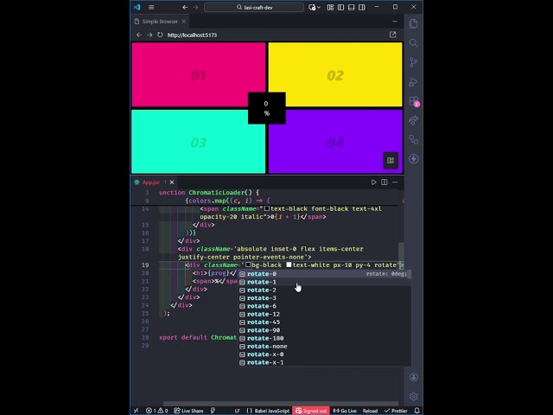
Task: Open the Customize Layout button
Action: coord(330,7)
